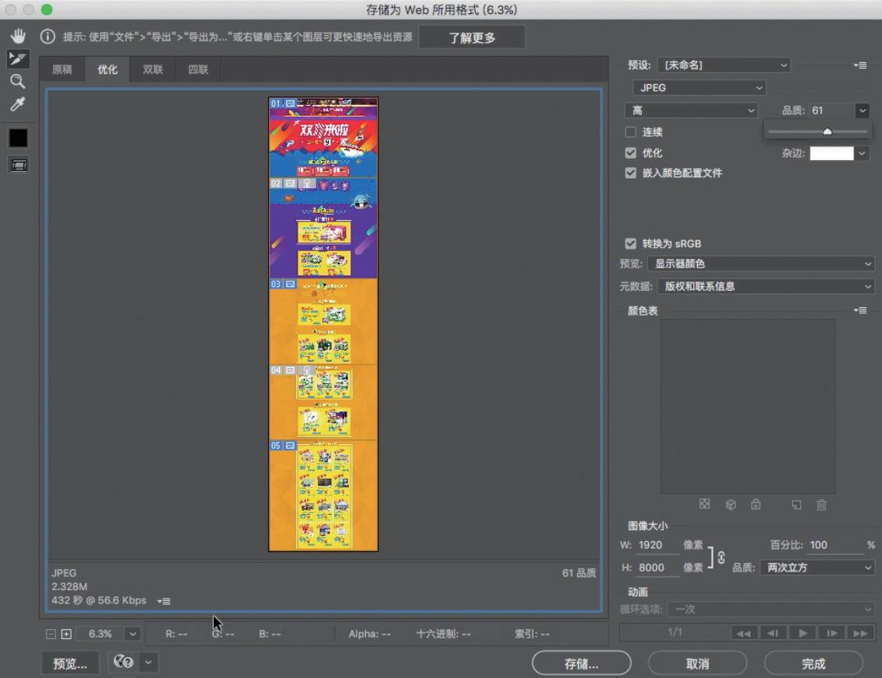Open the 显示器颜色 preview dropdown
The width and height of the screenshot is (882, 678).
[761, 264]
